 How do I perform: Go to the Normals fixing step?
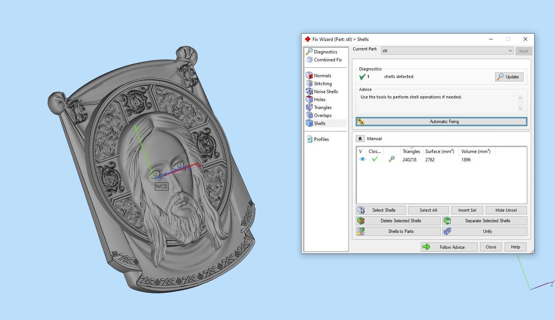(319, 76)
